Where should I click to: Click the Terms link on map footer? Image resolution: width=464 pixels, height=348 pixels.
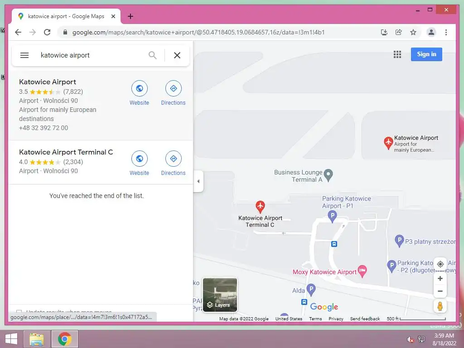point(315,319)
